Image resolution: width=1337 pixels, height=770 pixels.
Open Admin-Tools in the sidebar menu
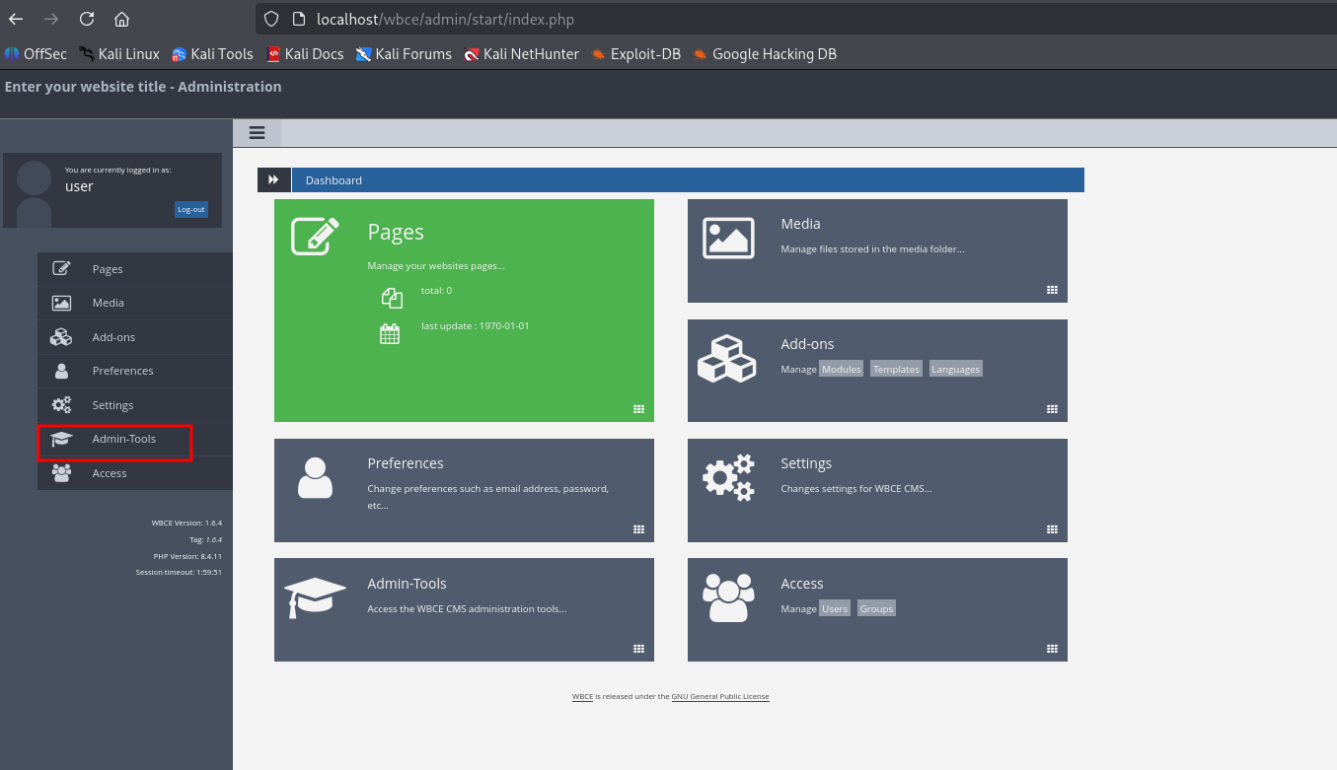123,439
